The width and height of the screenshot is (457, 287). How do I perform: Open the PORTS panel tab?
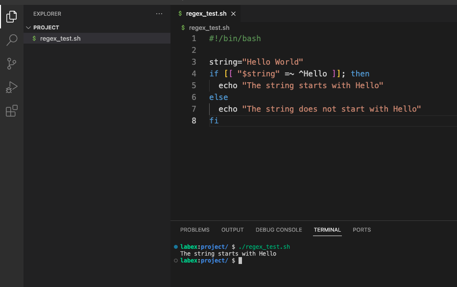[361, 230]
